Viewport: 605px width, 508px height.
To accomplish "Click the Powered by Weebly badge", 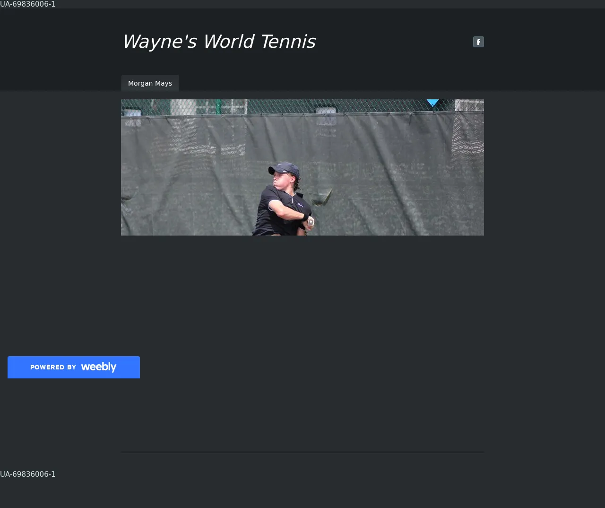I will 74,367.
